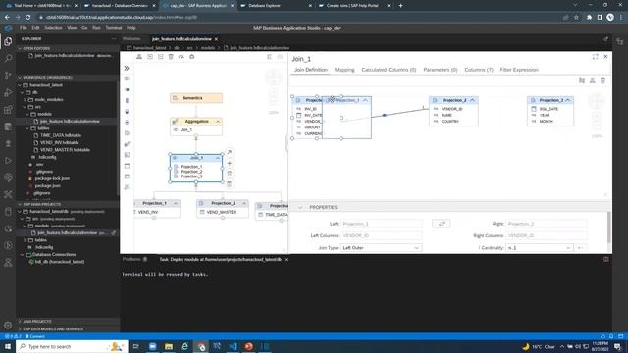Expand the node palette with double-chevron icon

click(127, 68)
